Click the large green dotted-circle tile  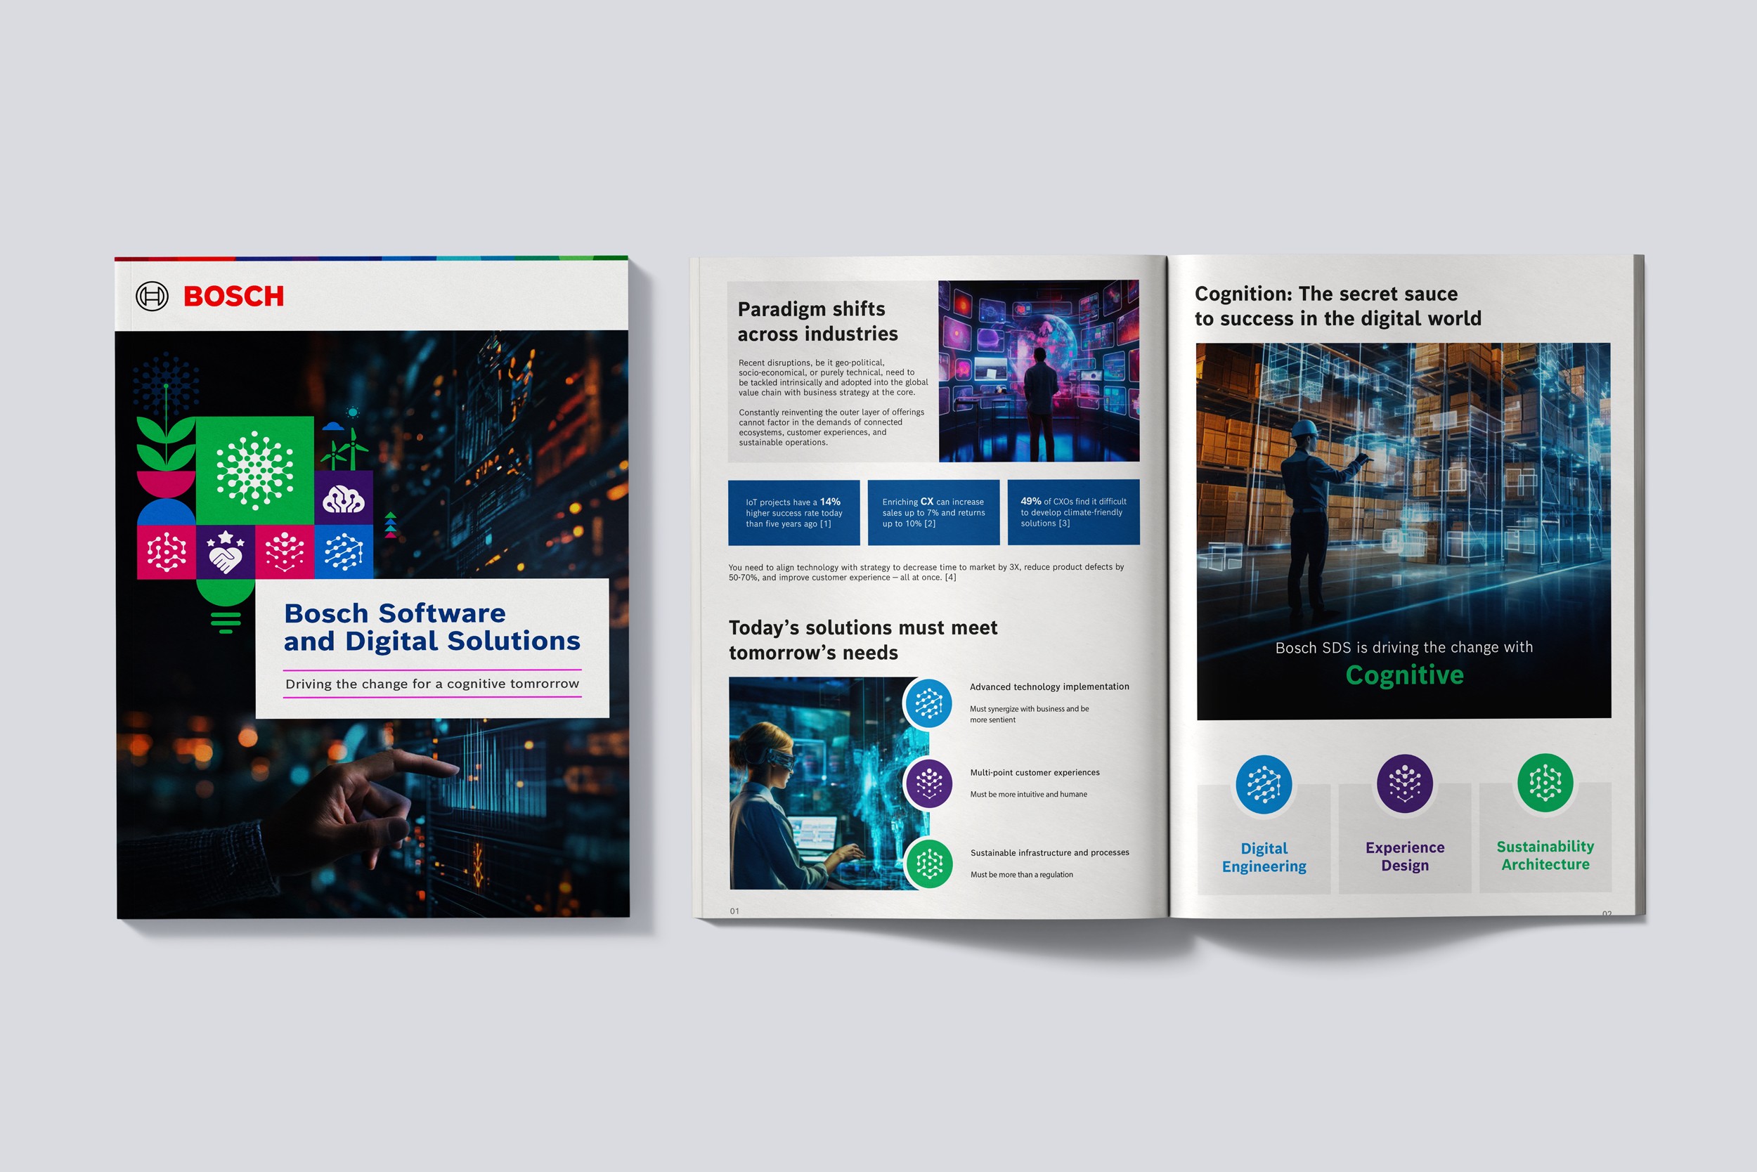coord(255,470)
